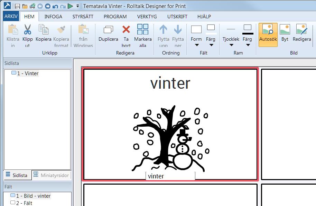Viewport: 316px width, 206px height.
Task: Move field up with Flytta upp
Action: pyautogui.click(x=164, y=36)
